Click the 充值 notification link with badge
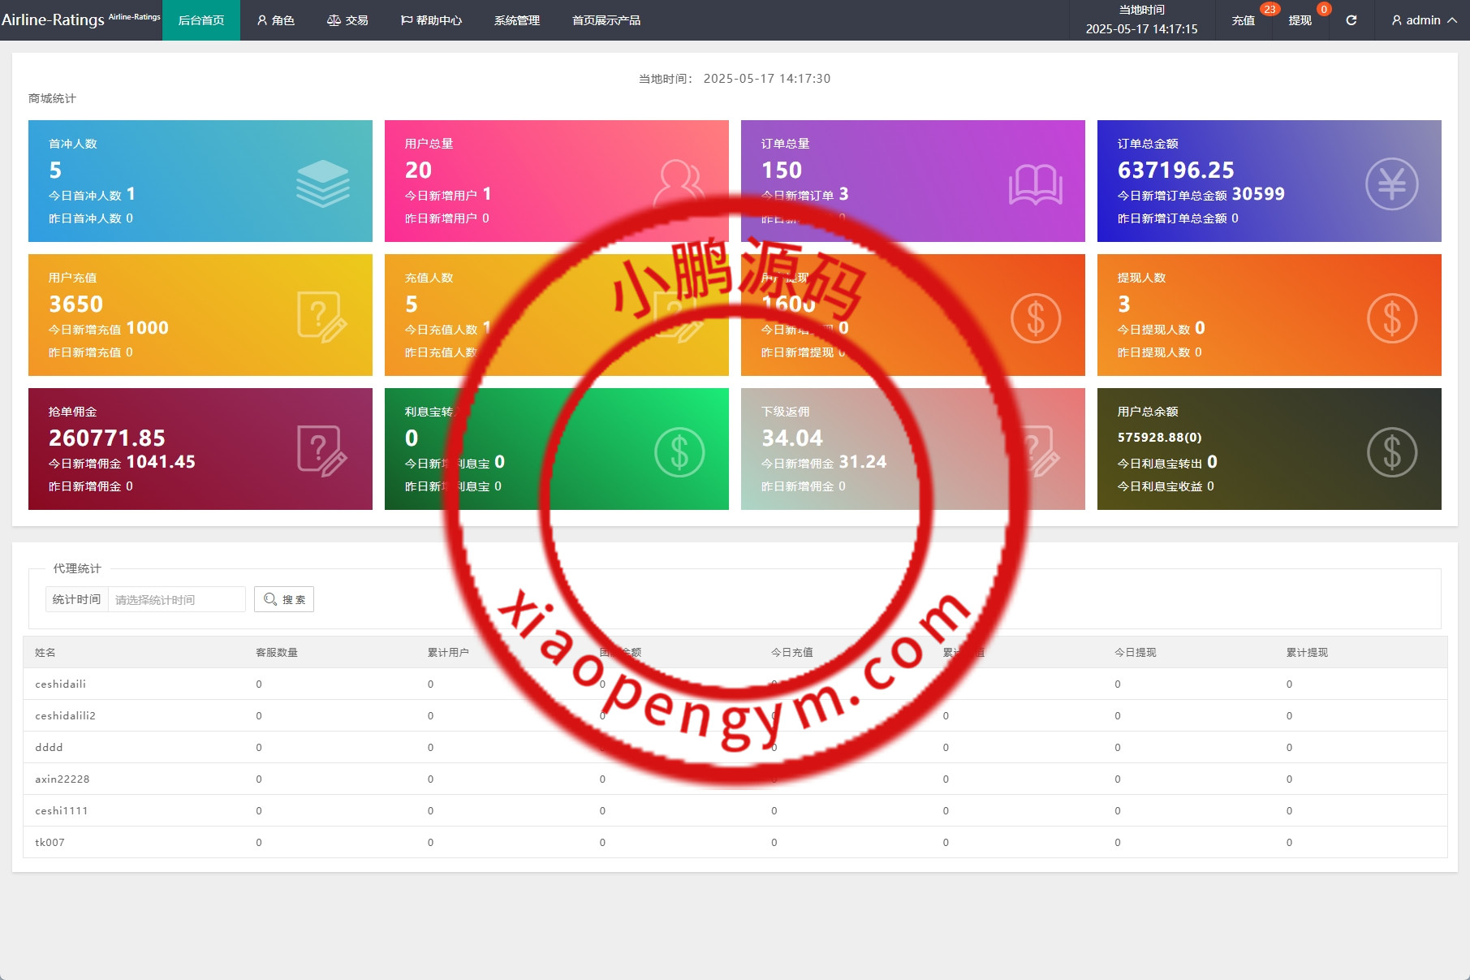This screenshot has height=980, width=1470. [1243, 20]
